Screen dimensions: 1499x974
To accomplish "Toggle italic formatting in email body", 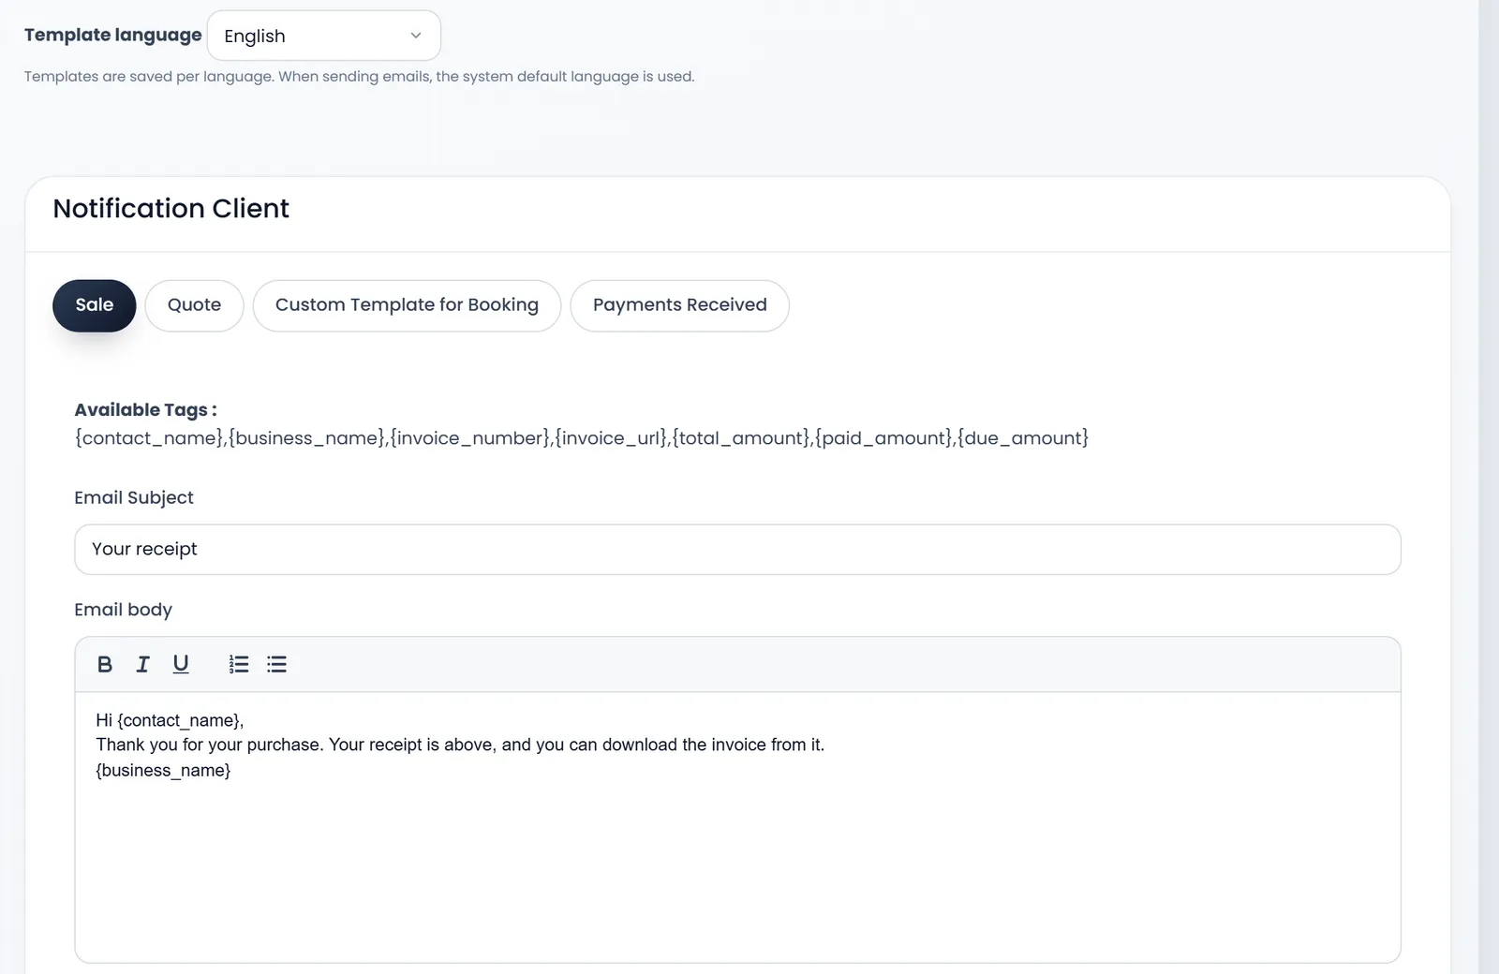I will pos(142,664).
